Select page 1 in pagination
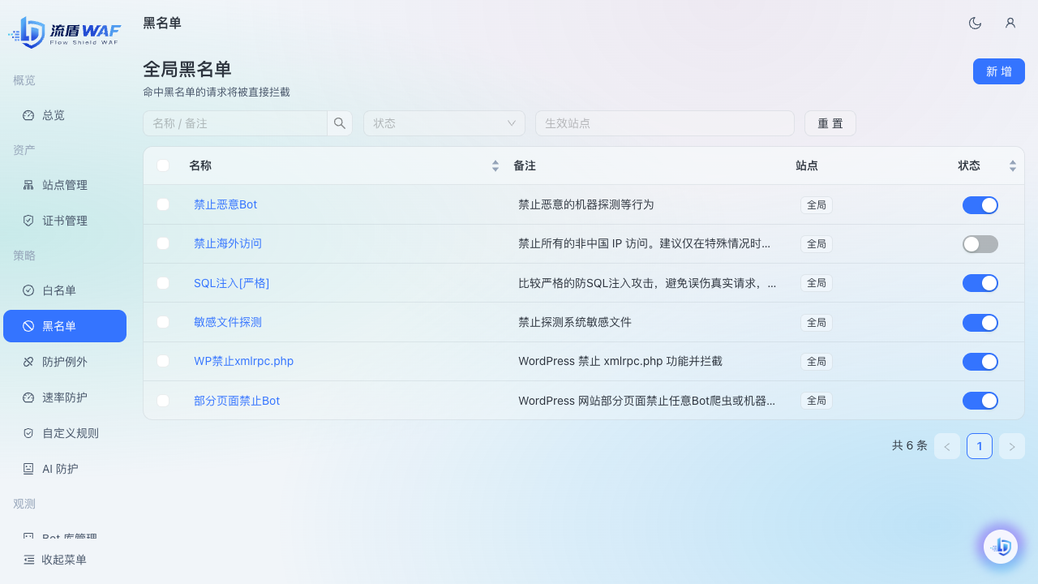Screen dimensions: 1038x584 (x=980, y=446)
